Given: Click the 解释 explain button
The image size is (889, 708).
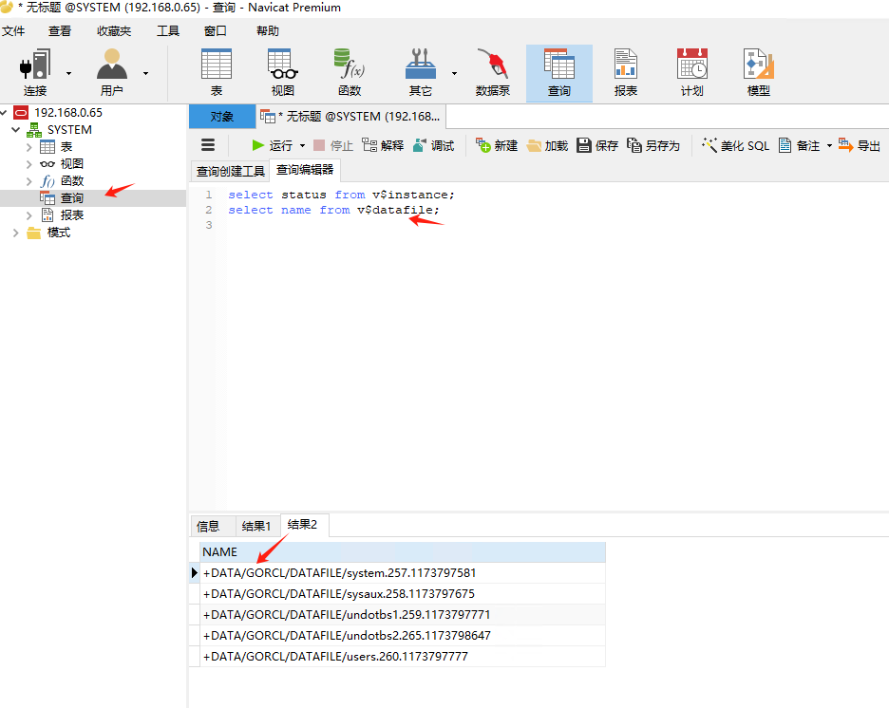Looking at the screenshot, I should point(384,145).
